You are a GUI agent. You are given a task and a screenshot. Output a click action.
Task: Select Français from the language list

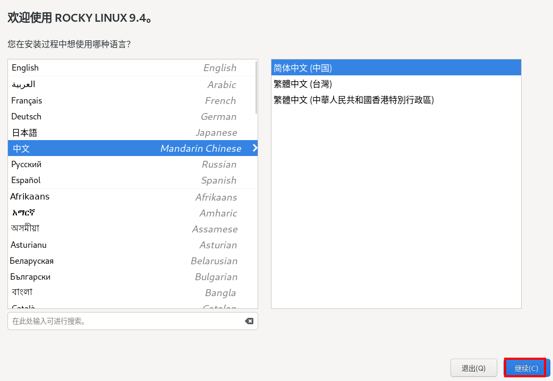(132, 100)
